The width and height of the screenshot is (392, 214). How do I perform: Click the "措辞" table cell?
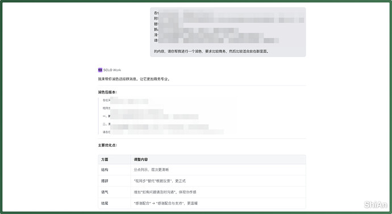pos(114,181)
